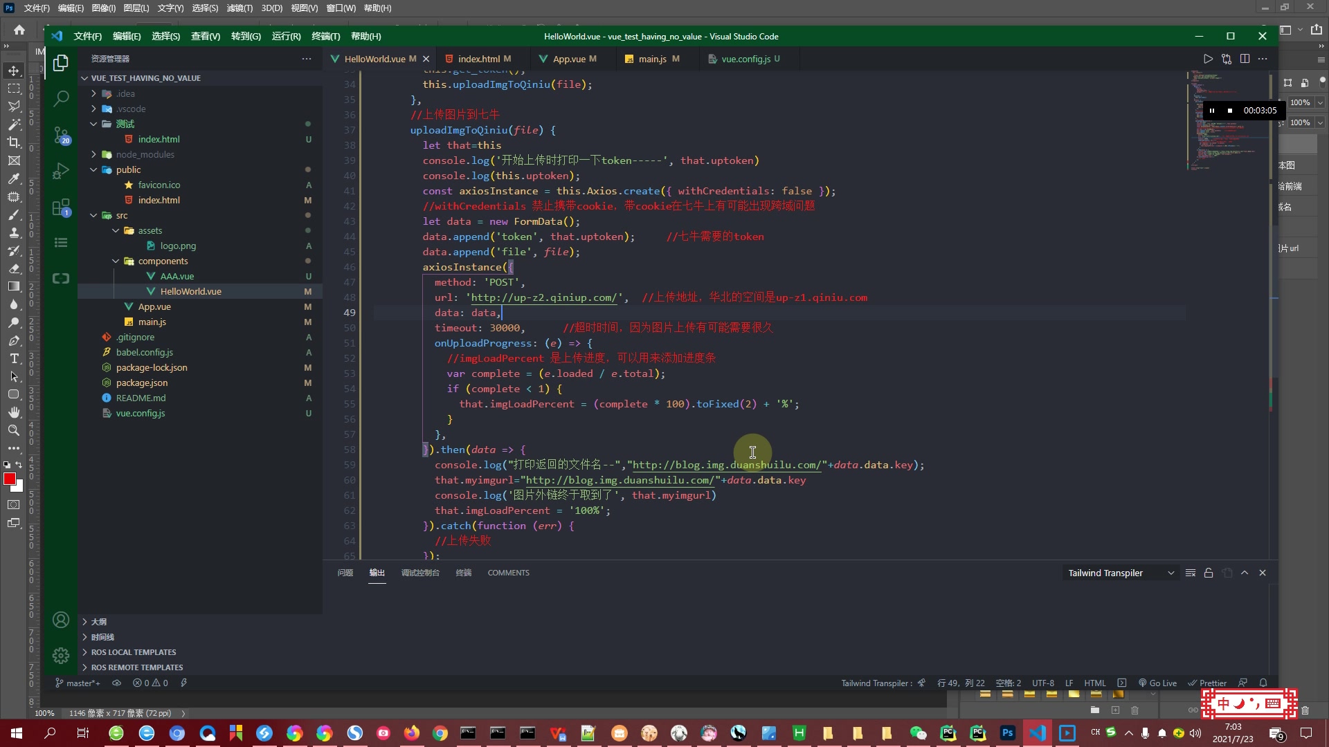This screenshot has width=1329, height=747.
Task: Maximize the bottom panel with caret
Action: coord(1245,573)
